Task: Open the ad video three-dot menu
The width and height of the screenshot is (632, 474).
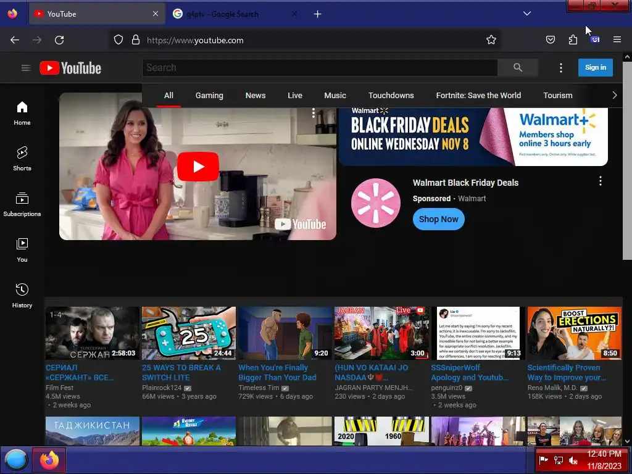Action: coord(313,113)
